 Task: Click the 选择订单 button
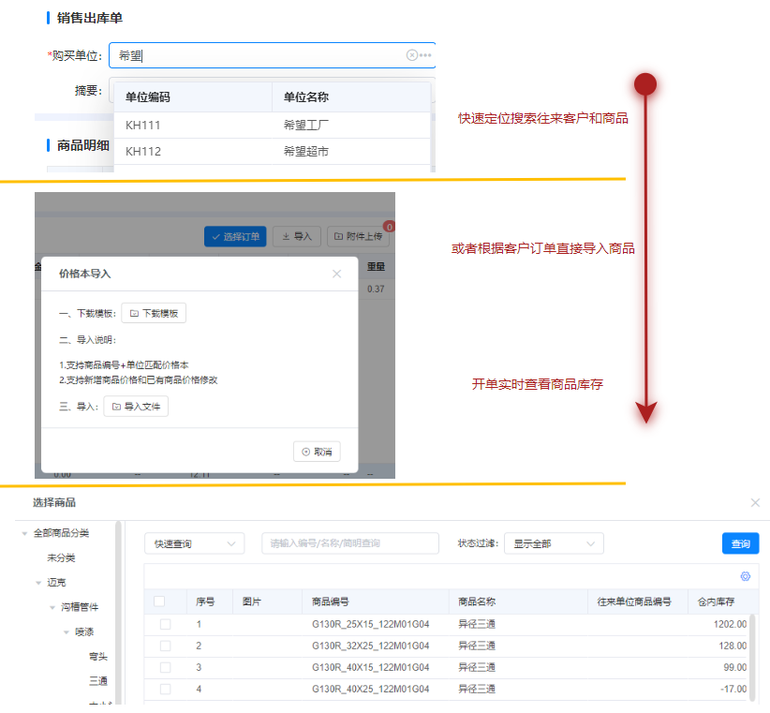tap(236, 237)
